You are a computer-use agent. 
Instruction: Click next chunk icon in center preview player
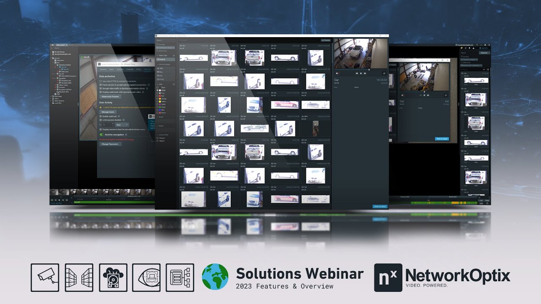[x=365, y=73]
